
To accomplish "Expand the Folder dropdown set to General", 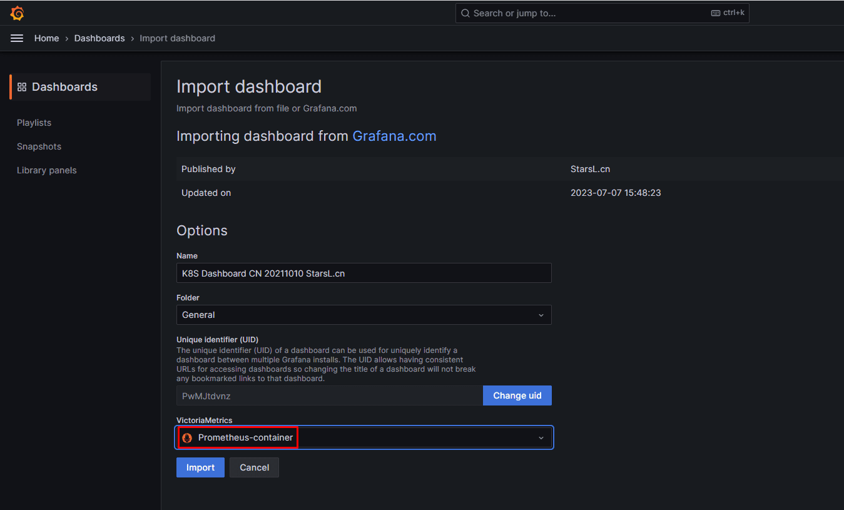I will pos(364,315).
